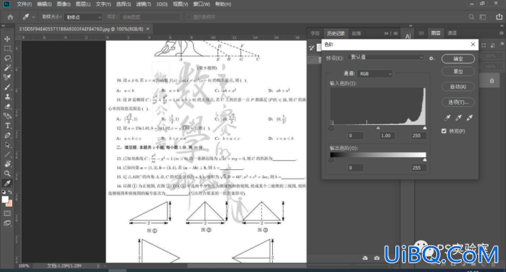This screenshot has width=506, height=272.
Task: Switch to the 通道 channels tab
Action: click(451, 33)
